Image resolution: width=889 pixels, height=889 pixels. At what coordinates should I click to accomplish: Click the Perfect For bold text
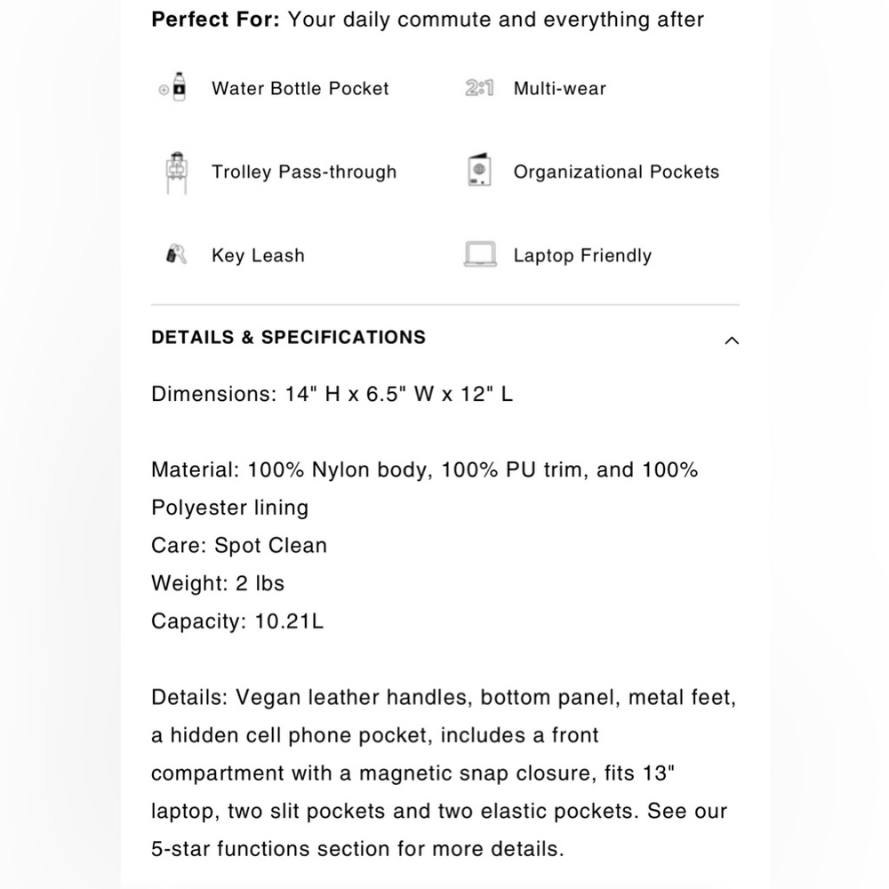215,20
